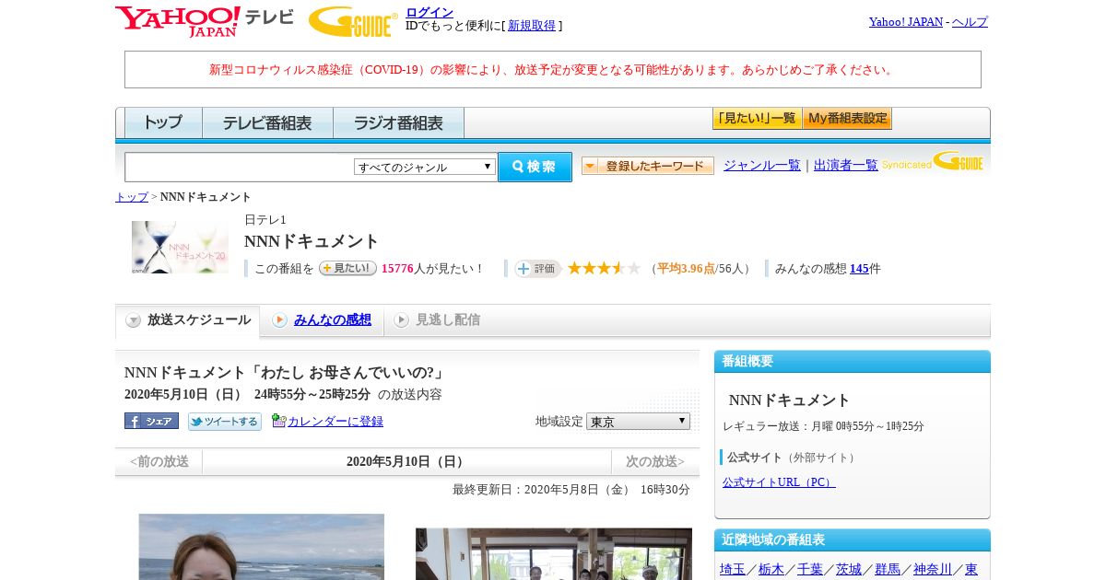Image resolution: width=1106 pixels, height=580 pixels.
Task: Open the 茨城 regional program guide
Action: pyautogui.click(x=849, y=569)
